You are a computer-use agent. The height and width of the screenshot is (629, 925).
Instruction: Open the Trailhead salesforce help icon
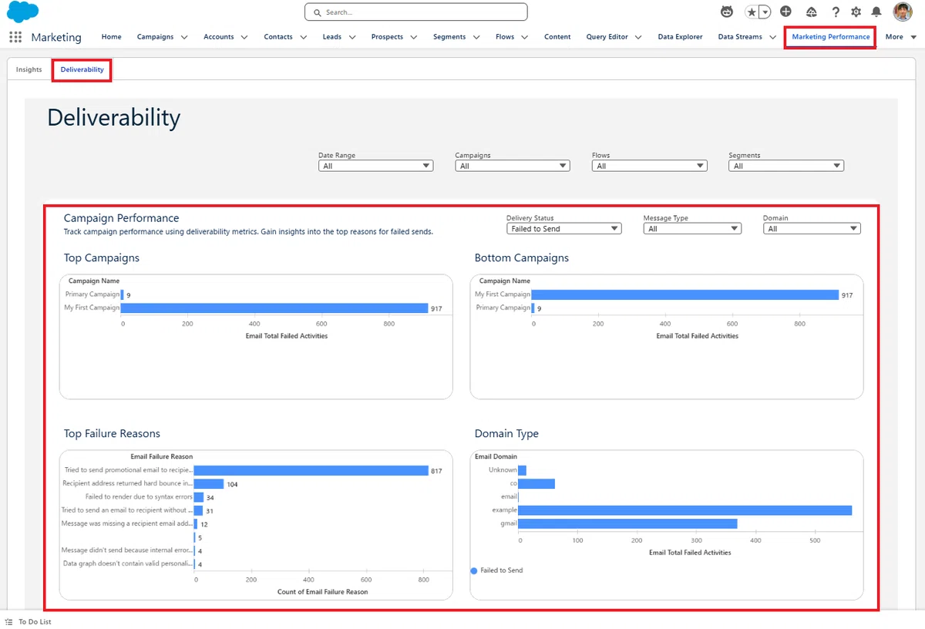click(811, 12)
